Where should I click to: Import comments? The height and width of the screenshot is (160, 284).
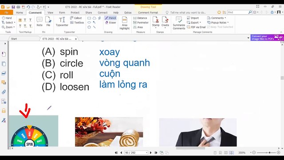193,18
